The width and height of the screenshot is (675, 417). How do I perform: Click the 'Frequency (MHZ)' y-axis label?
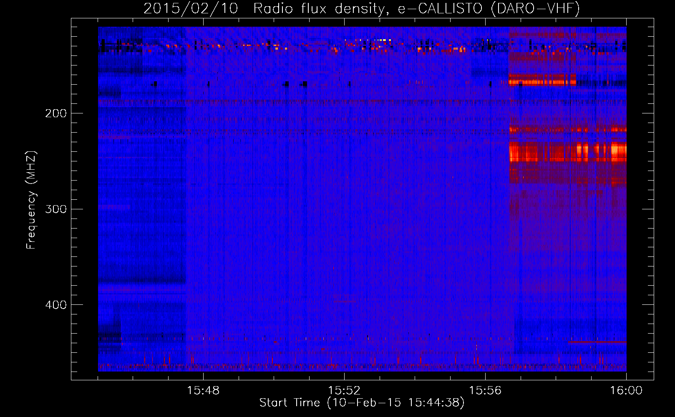[31, 200]
